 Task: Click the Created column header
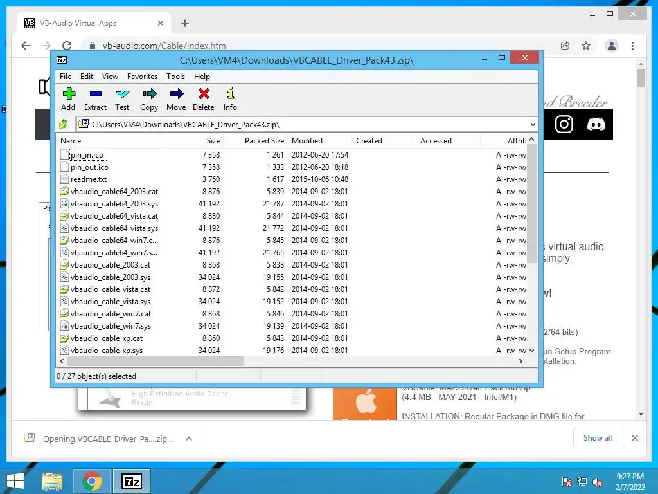(x=384, y=141)
